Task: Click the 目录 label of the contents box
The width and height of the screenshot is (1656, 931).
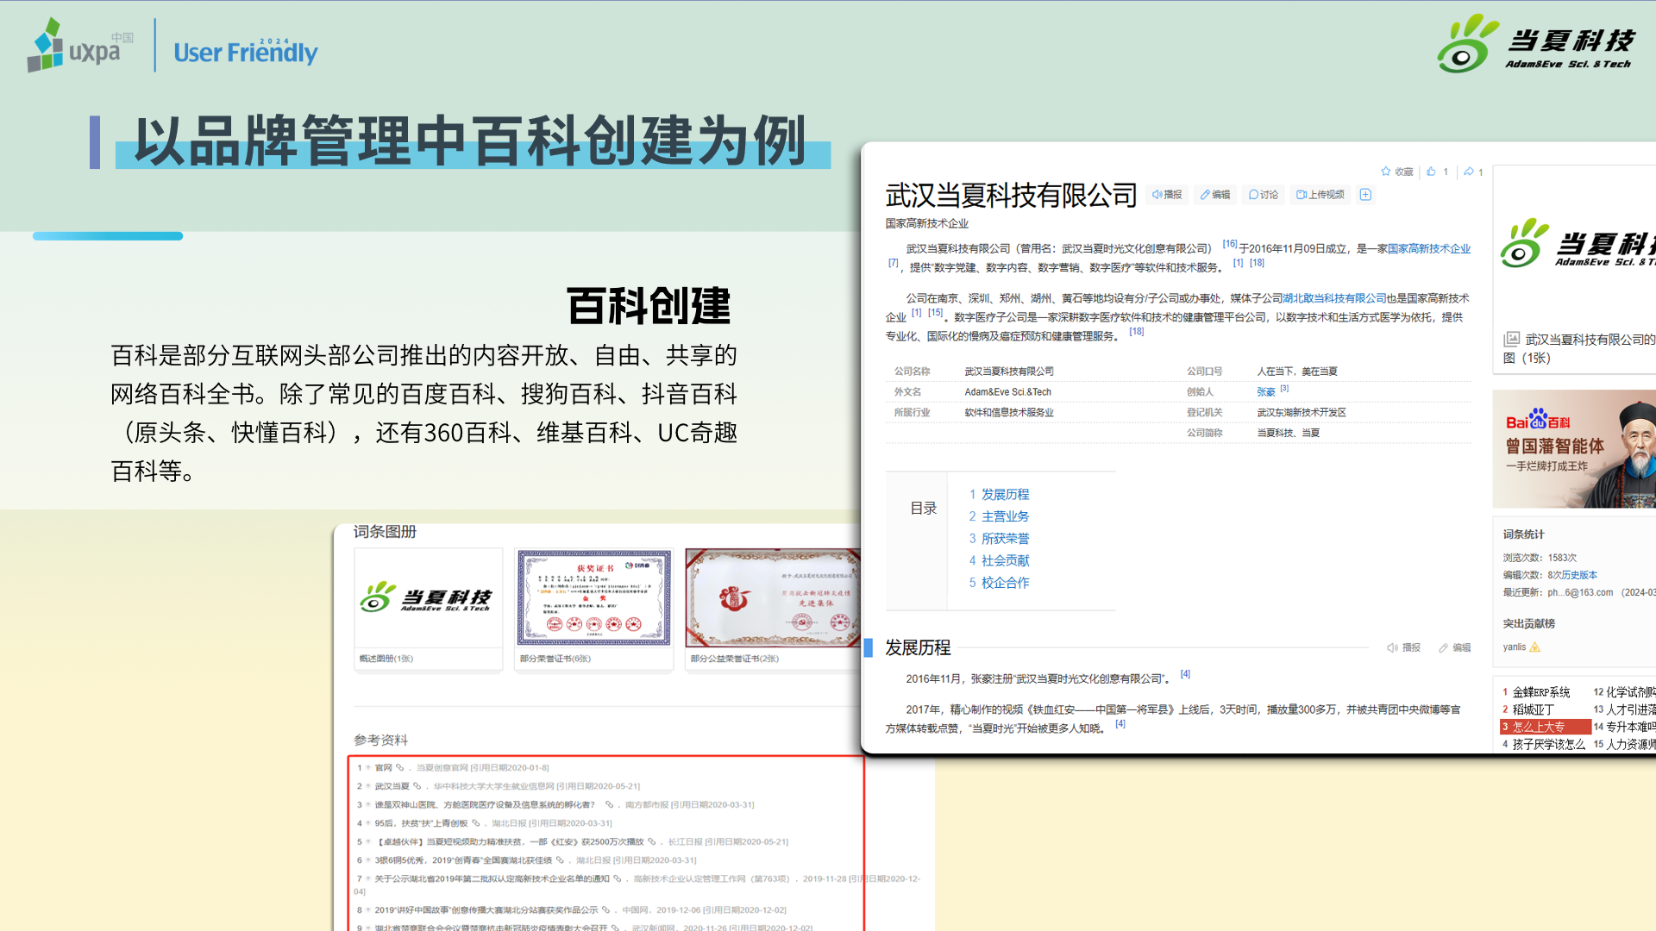Action: [923, 509]
